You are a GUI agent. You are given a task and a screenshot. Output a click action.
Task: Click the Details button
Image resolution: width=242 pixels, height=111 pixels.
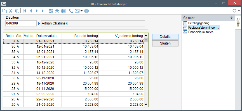click(x=165, y=37)
